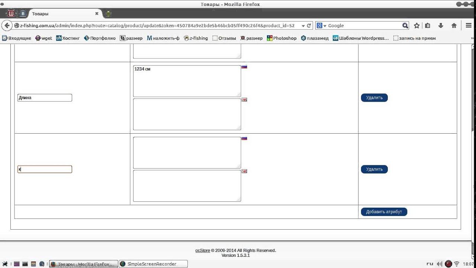
Task: Click the English textarea in Длина row
Action: click(x=187, y=114)
